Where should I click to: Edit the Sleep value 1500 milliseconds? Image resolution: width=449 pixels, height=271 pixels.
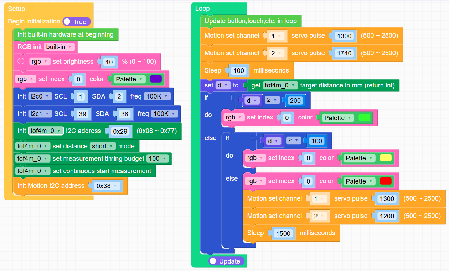click(283, 233)
